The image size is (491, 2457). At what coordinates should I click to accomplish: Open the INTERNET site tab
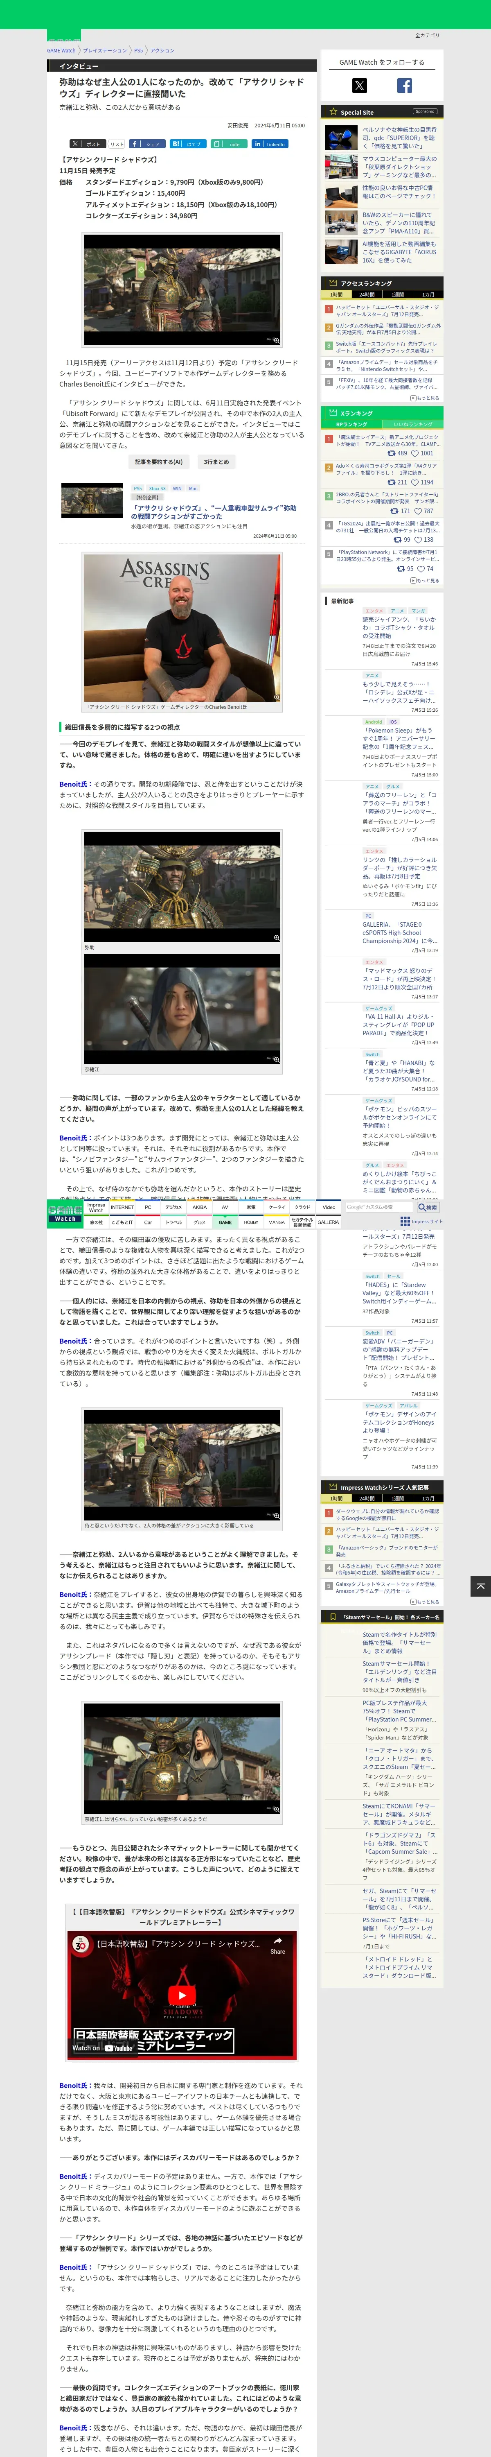122,1208
